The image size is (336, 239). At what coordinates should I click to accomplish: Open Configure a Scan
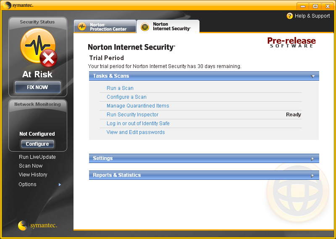coord(127,97)
